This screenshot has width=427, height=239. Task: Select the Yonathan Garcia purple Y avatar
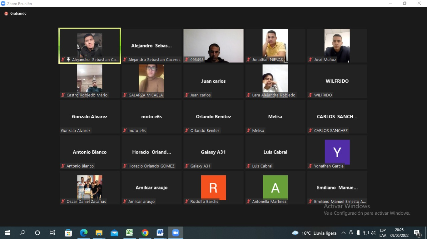[337, 152]
